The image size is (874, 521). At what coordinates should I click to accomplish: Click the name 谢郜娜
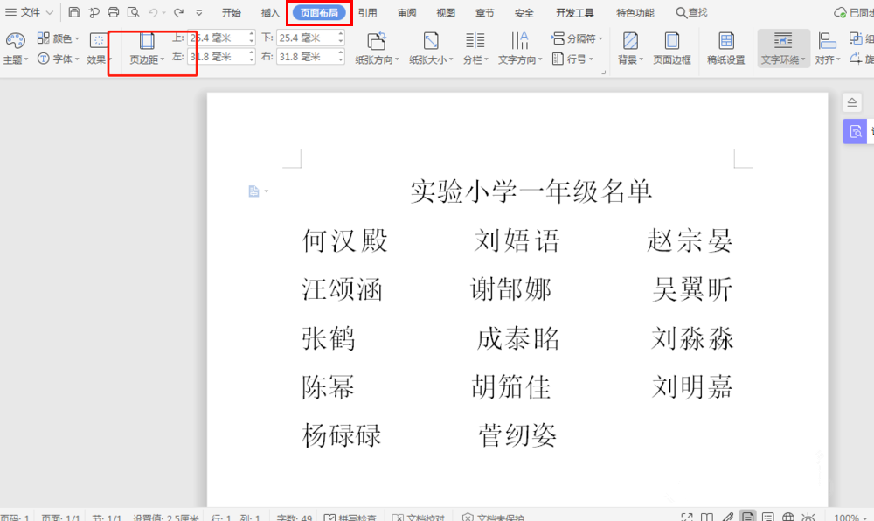tap(510, 289)
